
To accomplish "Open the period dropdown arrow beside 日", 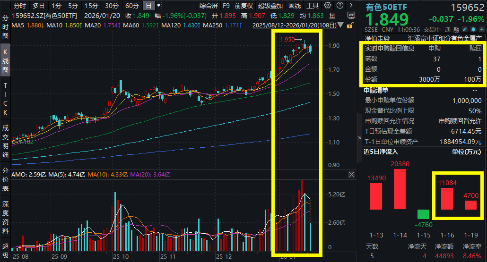I will click(159, 6).
